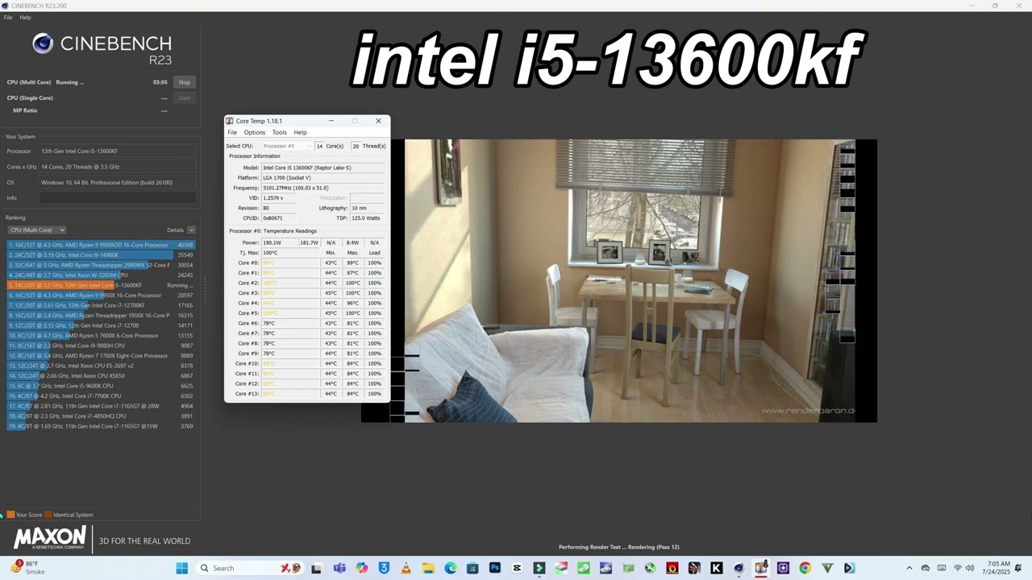
Task: Select the Intel Core i7-12700KF ranking row
Action: point(101,305)
